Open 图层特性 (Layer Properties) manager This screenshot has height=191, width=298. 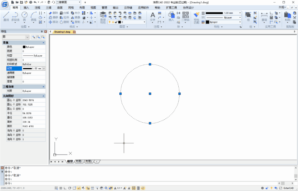tap(103, 18)
